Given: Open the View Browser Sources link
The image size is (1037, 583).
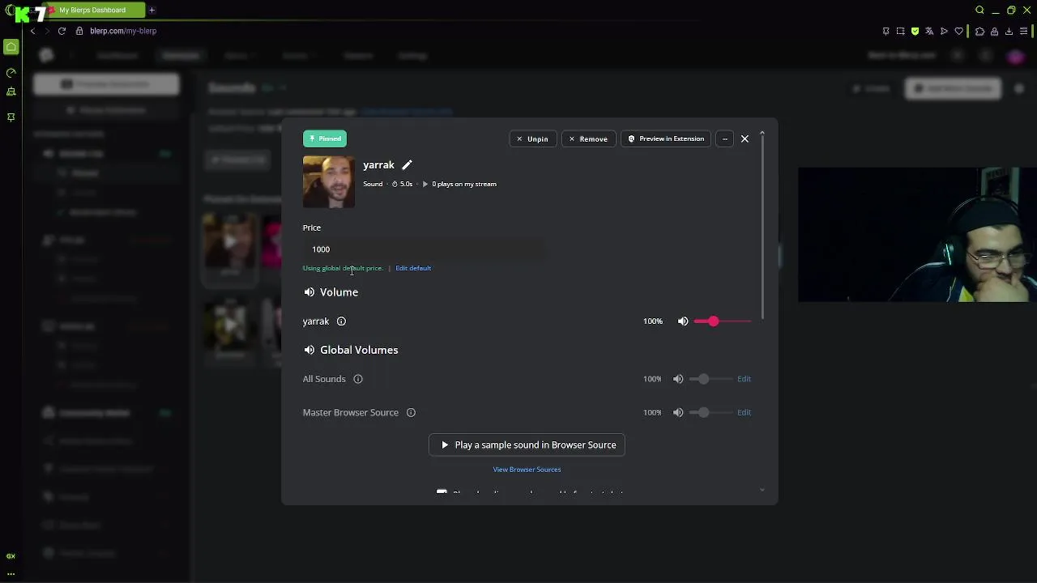Looking at the screenshot, I should [x=527, y=470].
